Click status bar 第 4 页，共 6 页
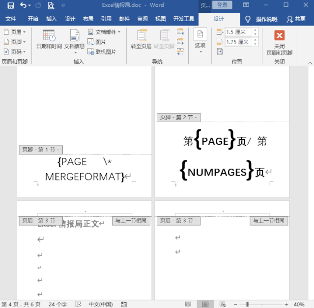Image resolution: width=314 pixels, height=308 pixels. 21,305
